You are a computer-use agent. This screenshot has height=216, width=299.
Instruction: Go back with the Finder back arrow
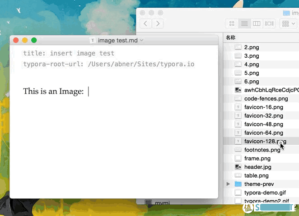tap(146, 23)
